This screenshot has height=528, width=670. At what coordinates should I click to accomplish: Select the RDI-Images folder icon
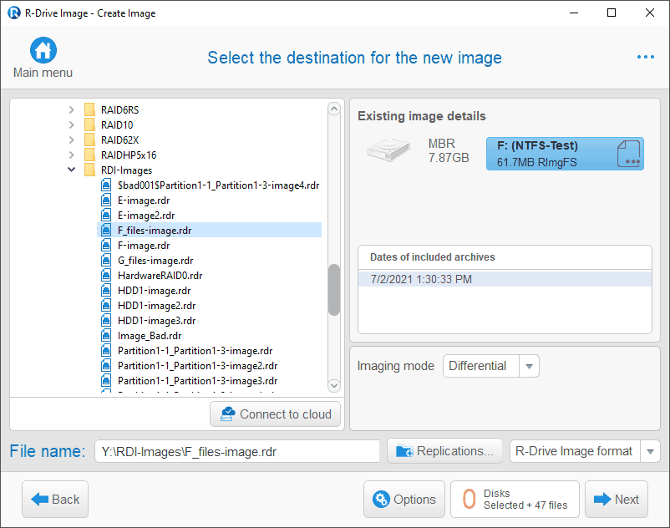[89, 170]
